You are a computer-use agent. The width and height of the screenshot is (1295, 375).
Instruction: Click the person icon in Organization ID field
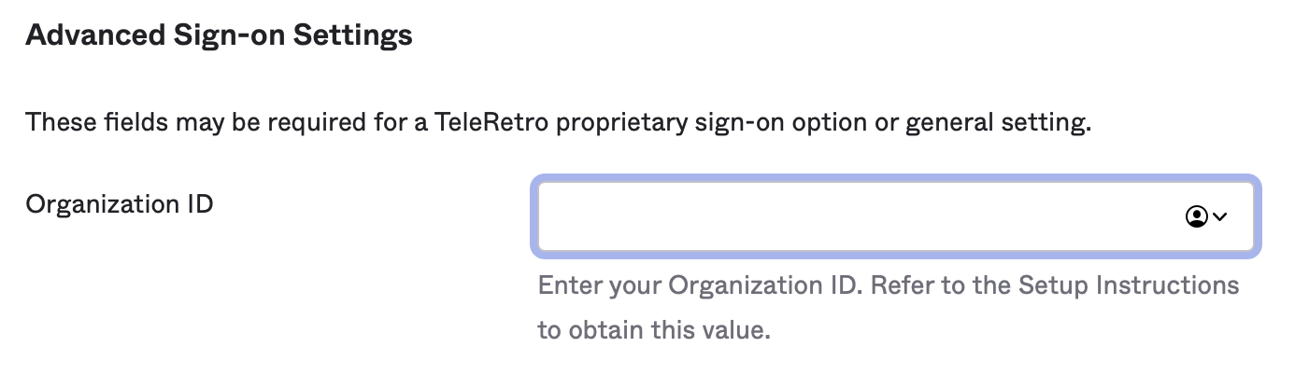1195,216
